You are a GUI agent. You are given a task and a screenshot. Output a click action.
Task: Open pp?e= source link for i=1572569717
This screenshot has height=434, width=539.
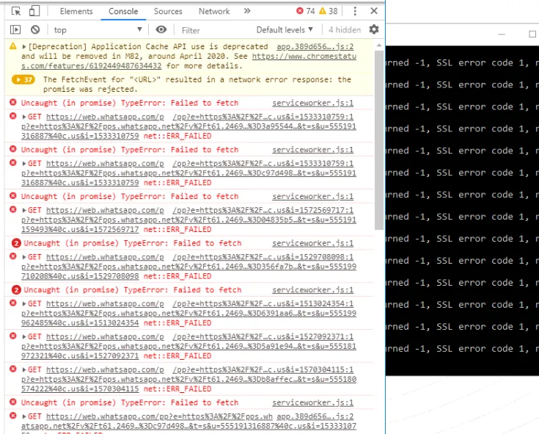coord(263,210)
